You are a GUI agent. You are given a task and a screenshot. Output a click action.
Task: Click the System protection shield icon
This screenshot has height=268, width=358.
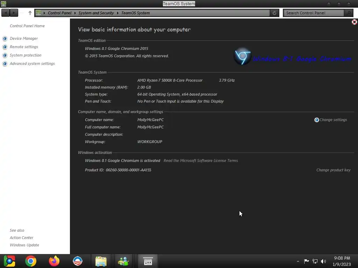click(5, 55)
